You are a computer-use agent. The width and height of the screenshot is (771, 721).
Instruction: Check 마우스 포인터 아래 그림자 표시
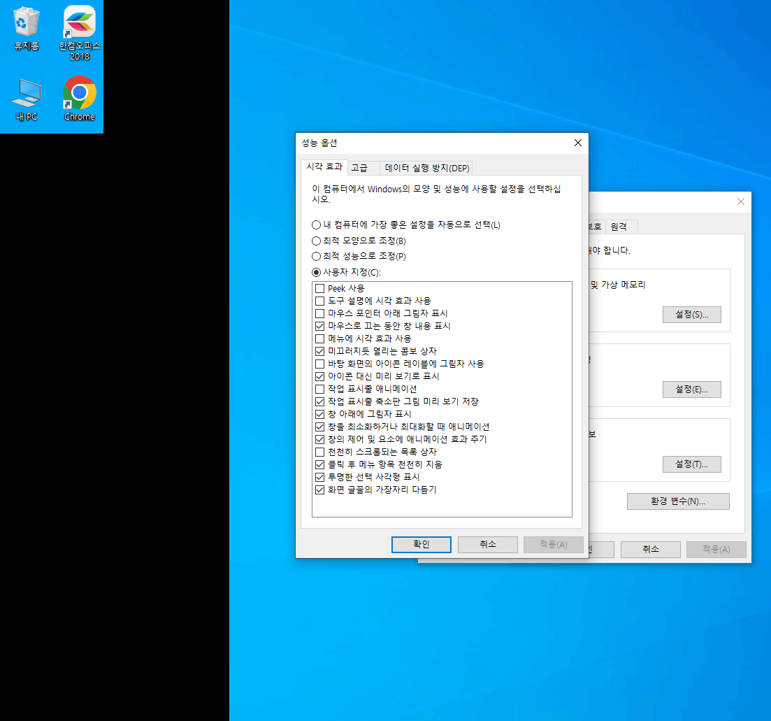coord(319,313)
